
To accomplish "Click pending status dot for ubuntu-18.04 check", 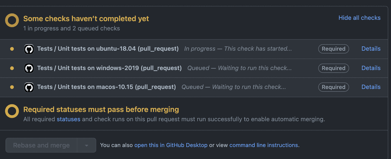I will point(12,49).
